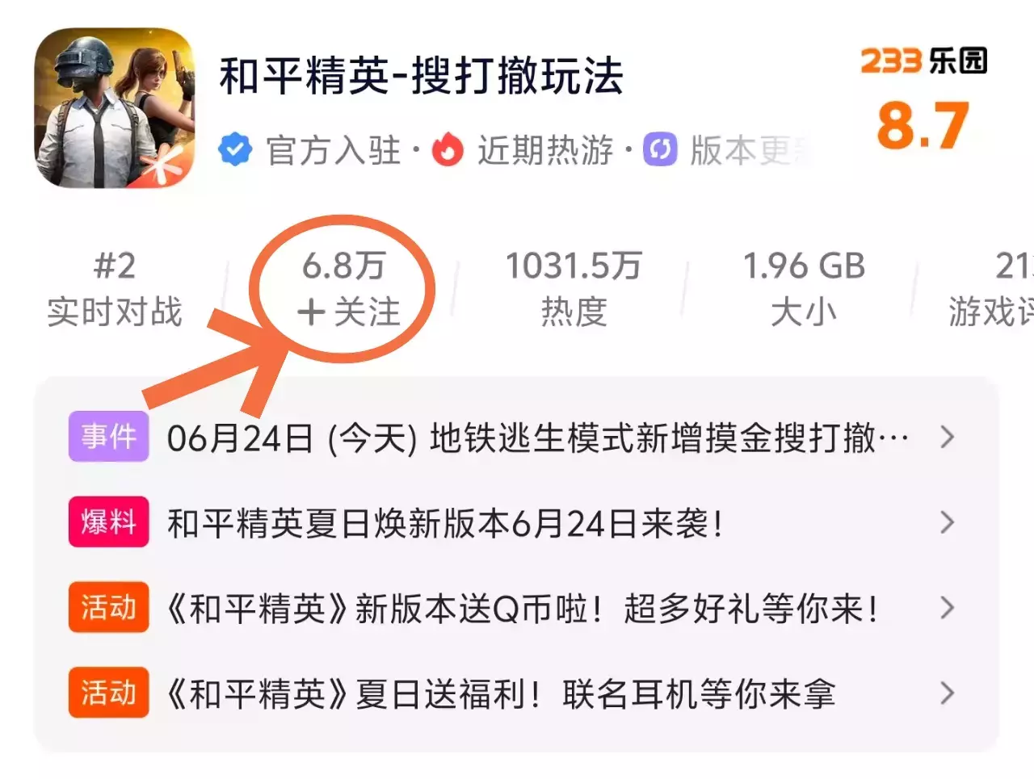The width and height of the screenshot is (1034, 779).
Task: Open the 和平精英-搜打撤玩法 title
Action: [421, 77]
